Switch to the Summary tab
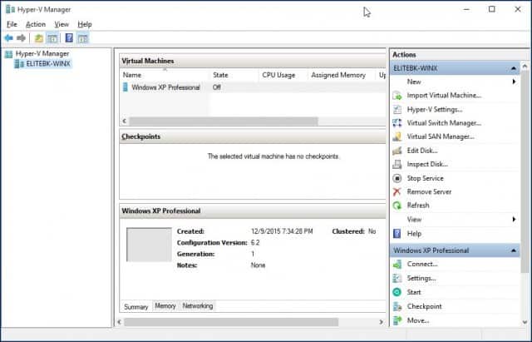The image size is (532, 342). point(136,307)
